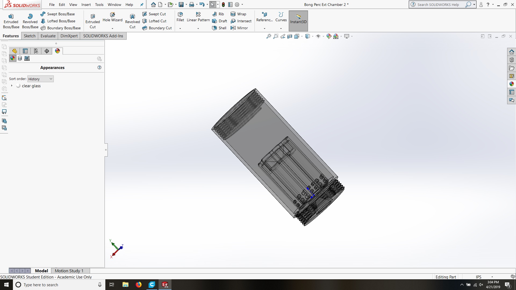Pin the SOLIDWORKS menu bar
The image size is (516, 290).
(142, 5)
